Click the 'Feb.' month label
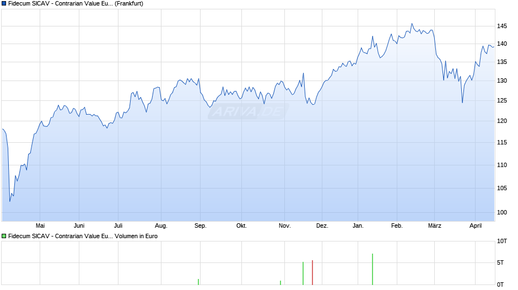This screenshot has height=290, width=518. click(x=397, y=225)
